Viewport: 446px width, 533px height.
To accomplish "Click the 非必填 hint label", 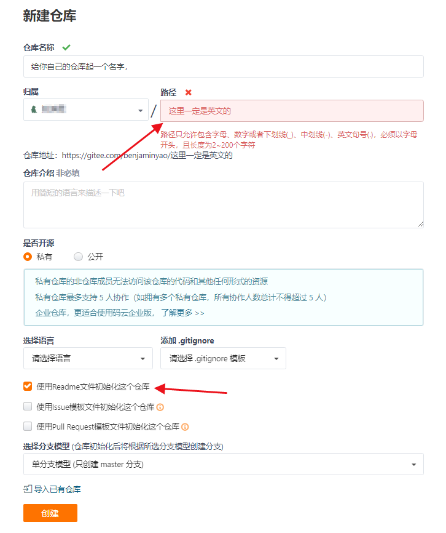I will (x=68, y=173).
